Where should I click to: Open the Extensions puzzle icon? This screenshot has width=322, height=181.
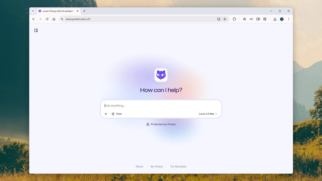(x=234, y=19)
